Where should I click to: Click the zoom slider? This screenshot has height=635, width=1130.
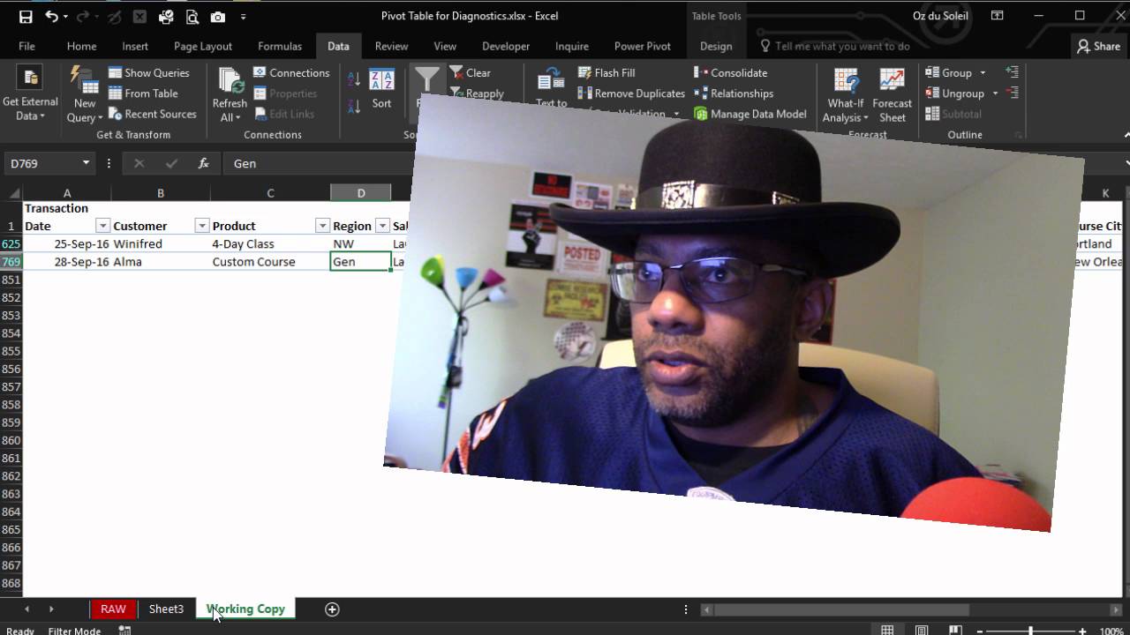[1029, 631]
